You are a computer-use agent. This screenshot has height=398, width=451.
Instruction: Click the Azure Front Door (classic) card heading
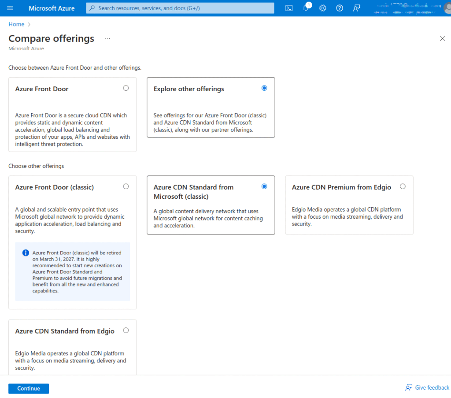click(54, 187)
